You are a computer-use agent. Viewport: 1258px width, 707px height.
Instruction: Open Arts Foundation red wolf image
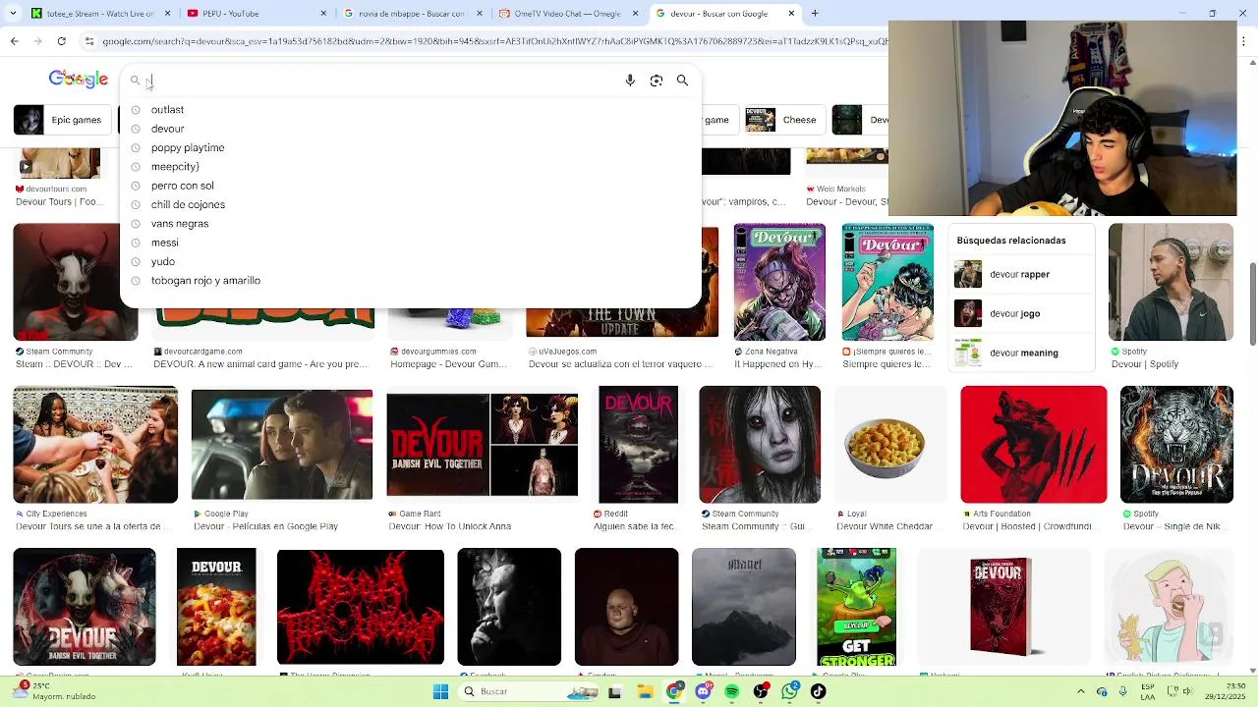(1034, 445)
